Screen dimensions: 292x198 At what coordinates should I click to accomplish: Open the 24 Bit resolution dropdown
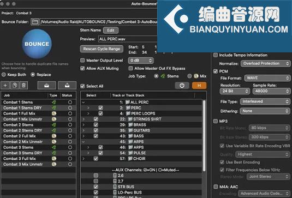pos(235,91)
